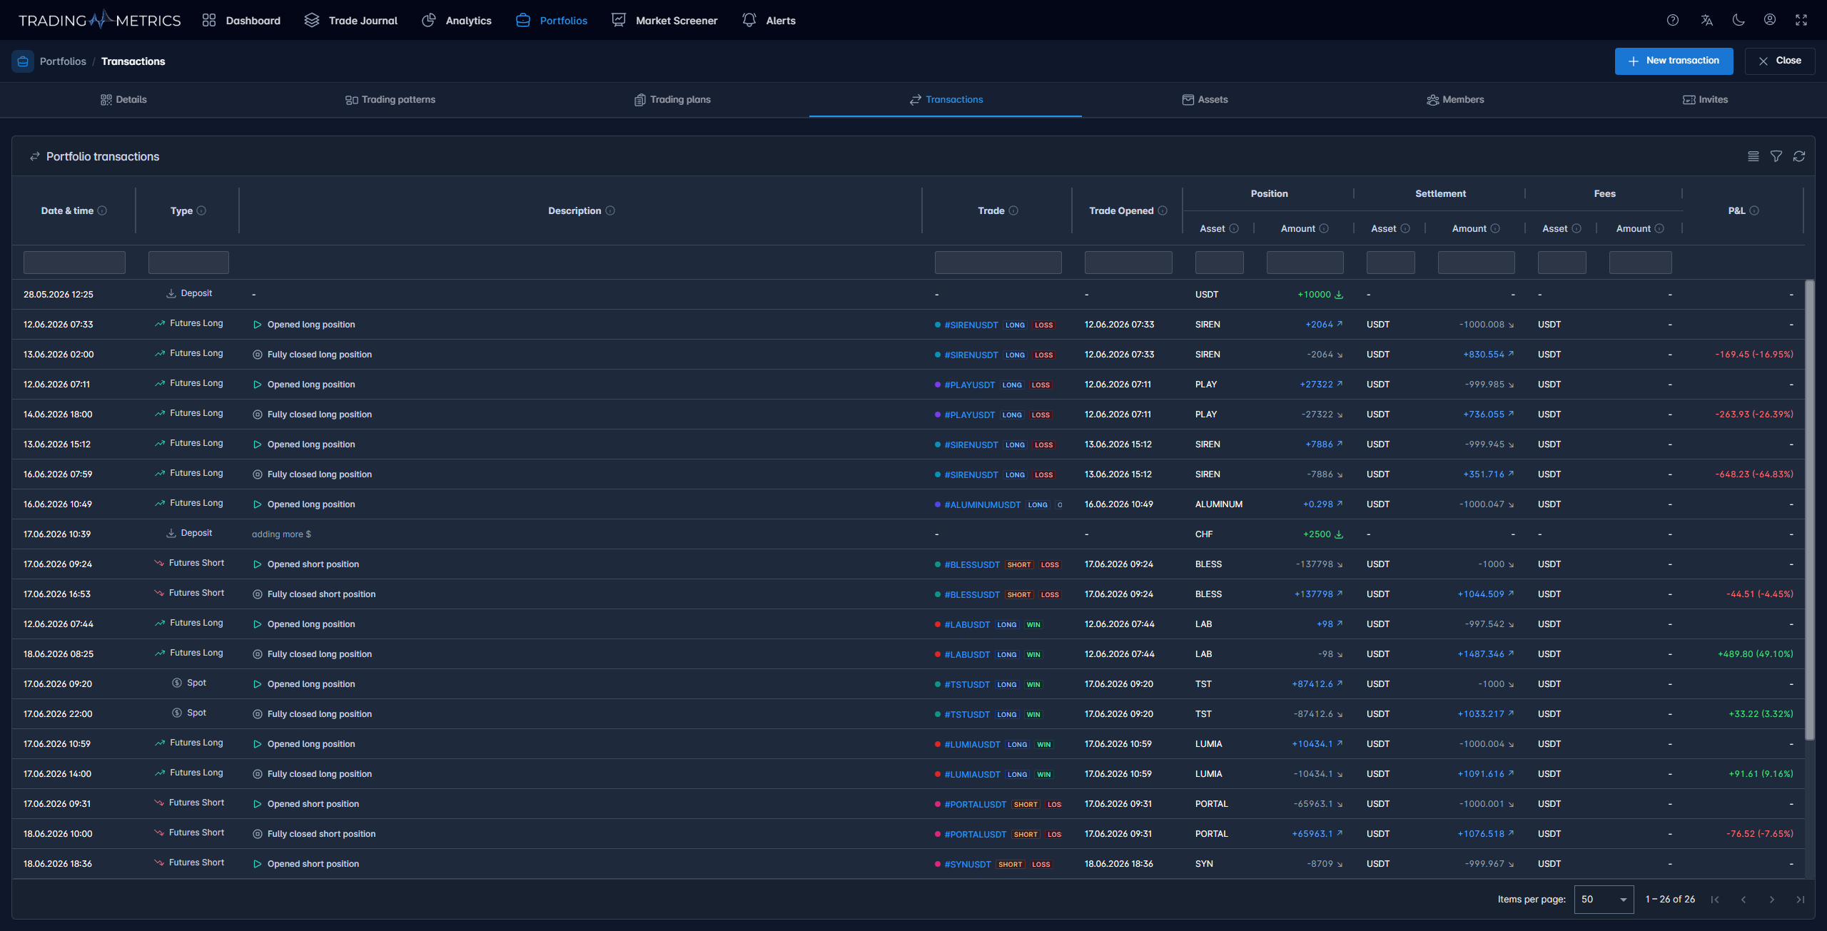Open the Trade Journal menu

pos(350,20)
